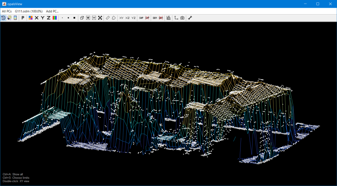This screenshot has height=186, width=337.
Task: Choose the largest point size
Action: coord(74,18)
